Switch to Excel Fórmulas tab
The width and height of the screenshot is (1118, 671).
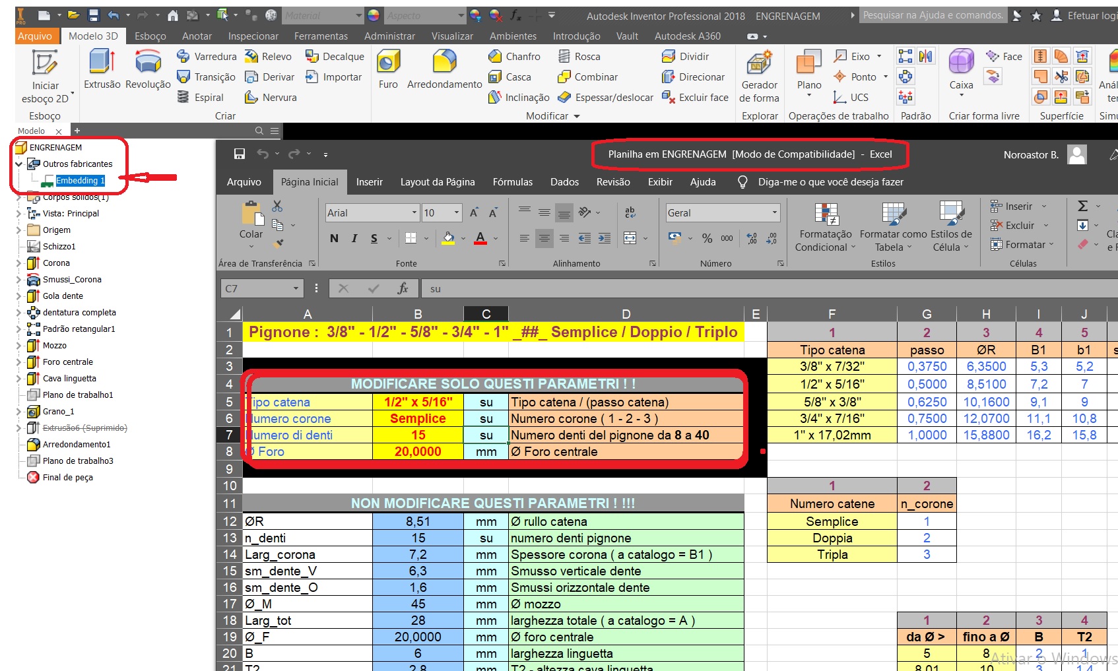pos(513,182)
